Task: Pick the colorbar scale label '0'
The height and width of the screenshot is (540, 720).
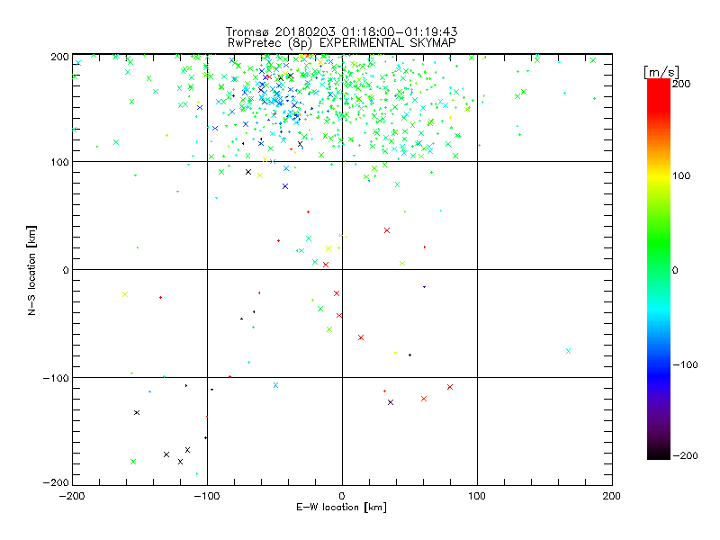Action: [675, 270]
